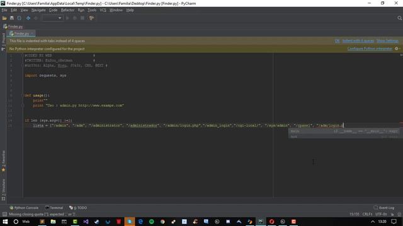Click 'Show Settings' link
403x226 pixels.
coord(387,41)
